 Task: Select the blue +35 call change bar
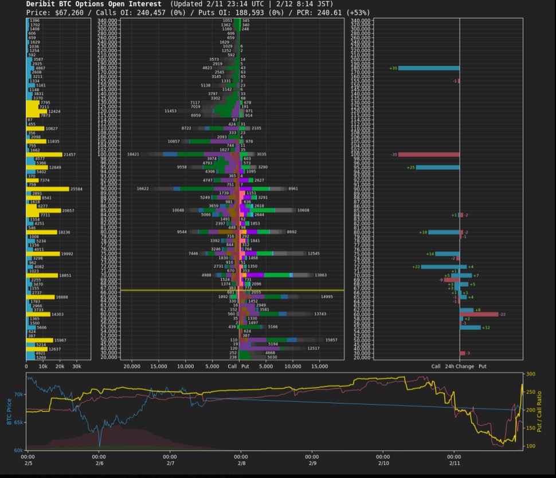pyautogui.click(x=429, y=68)
